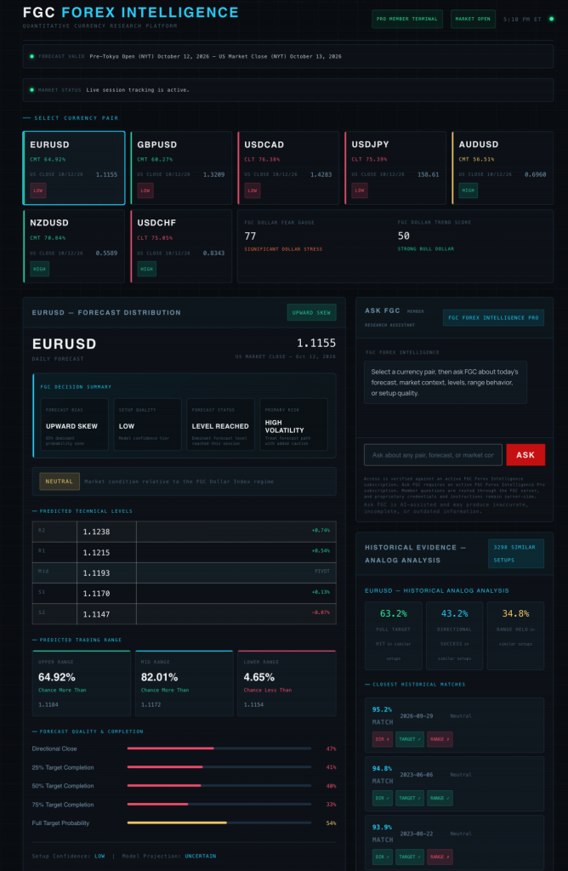Click the RANGE badge in the 95.2% match
The width and height of the screenshot is (568, 871).
tap(440, 739)
